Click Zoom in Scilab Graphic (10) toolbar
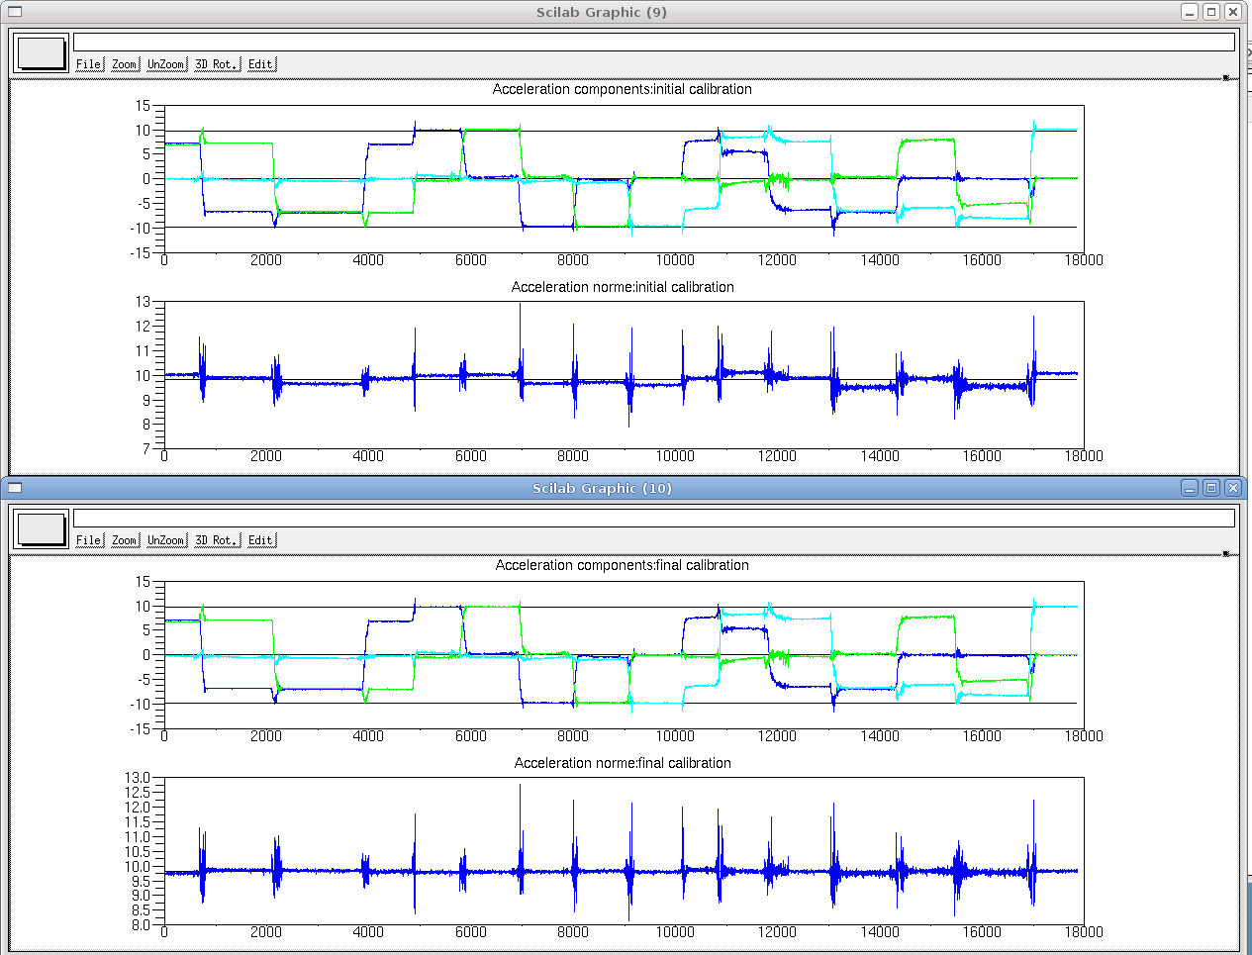Viewport: 1252px width, 955px height. pyautogui.click(x=125, y=540)
